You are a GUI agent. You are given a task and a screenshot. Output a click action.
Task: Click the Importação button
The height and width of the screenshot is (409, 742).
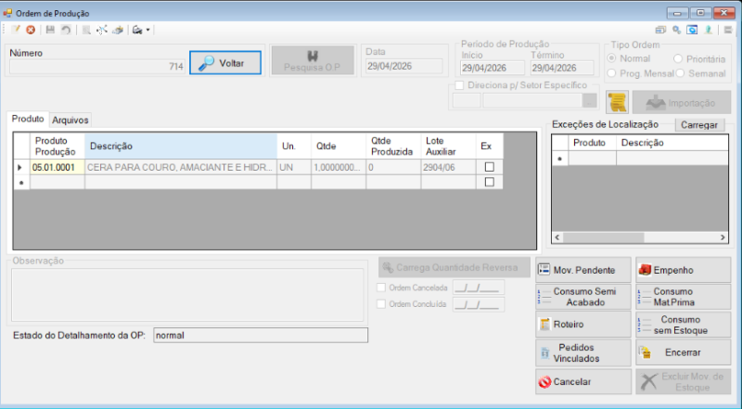(682, 102)
